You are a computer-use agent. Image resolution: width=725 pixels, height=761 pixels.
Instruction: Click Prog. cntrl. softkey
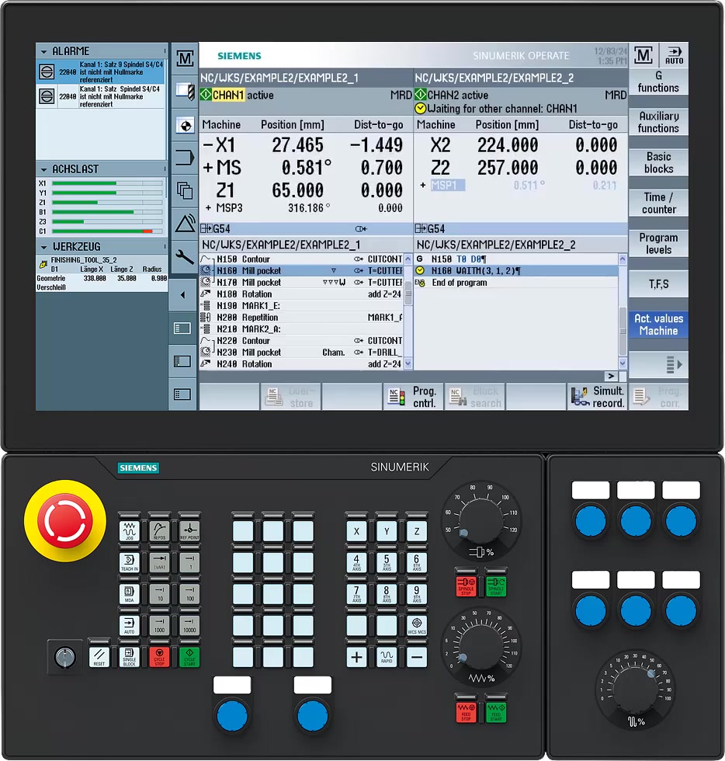pyautogui.click(x=413, y=397)
